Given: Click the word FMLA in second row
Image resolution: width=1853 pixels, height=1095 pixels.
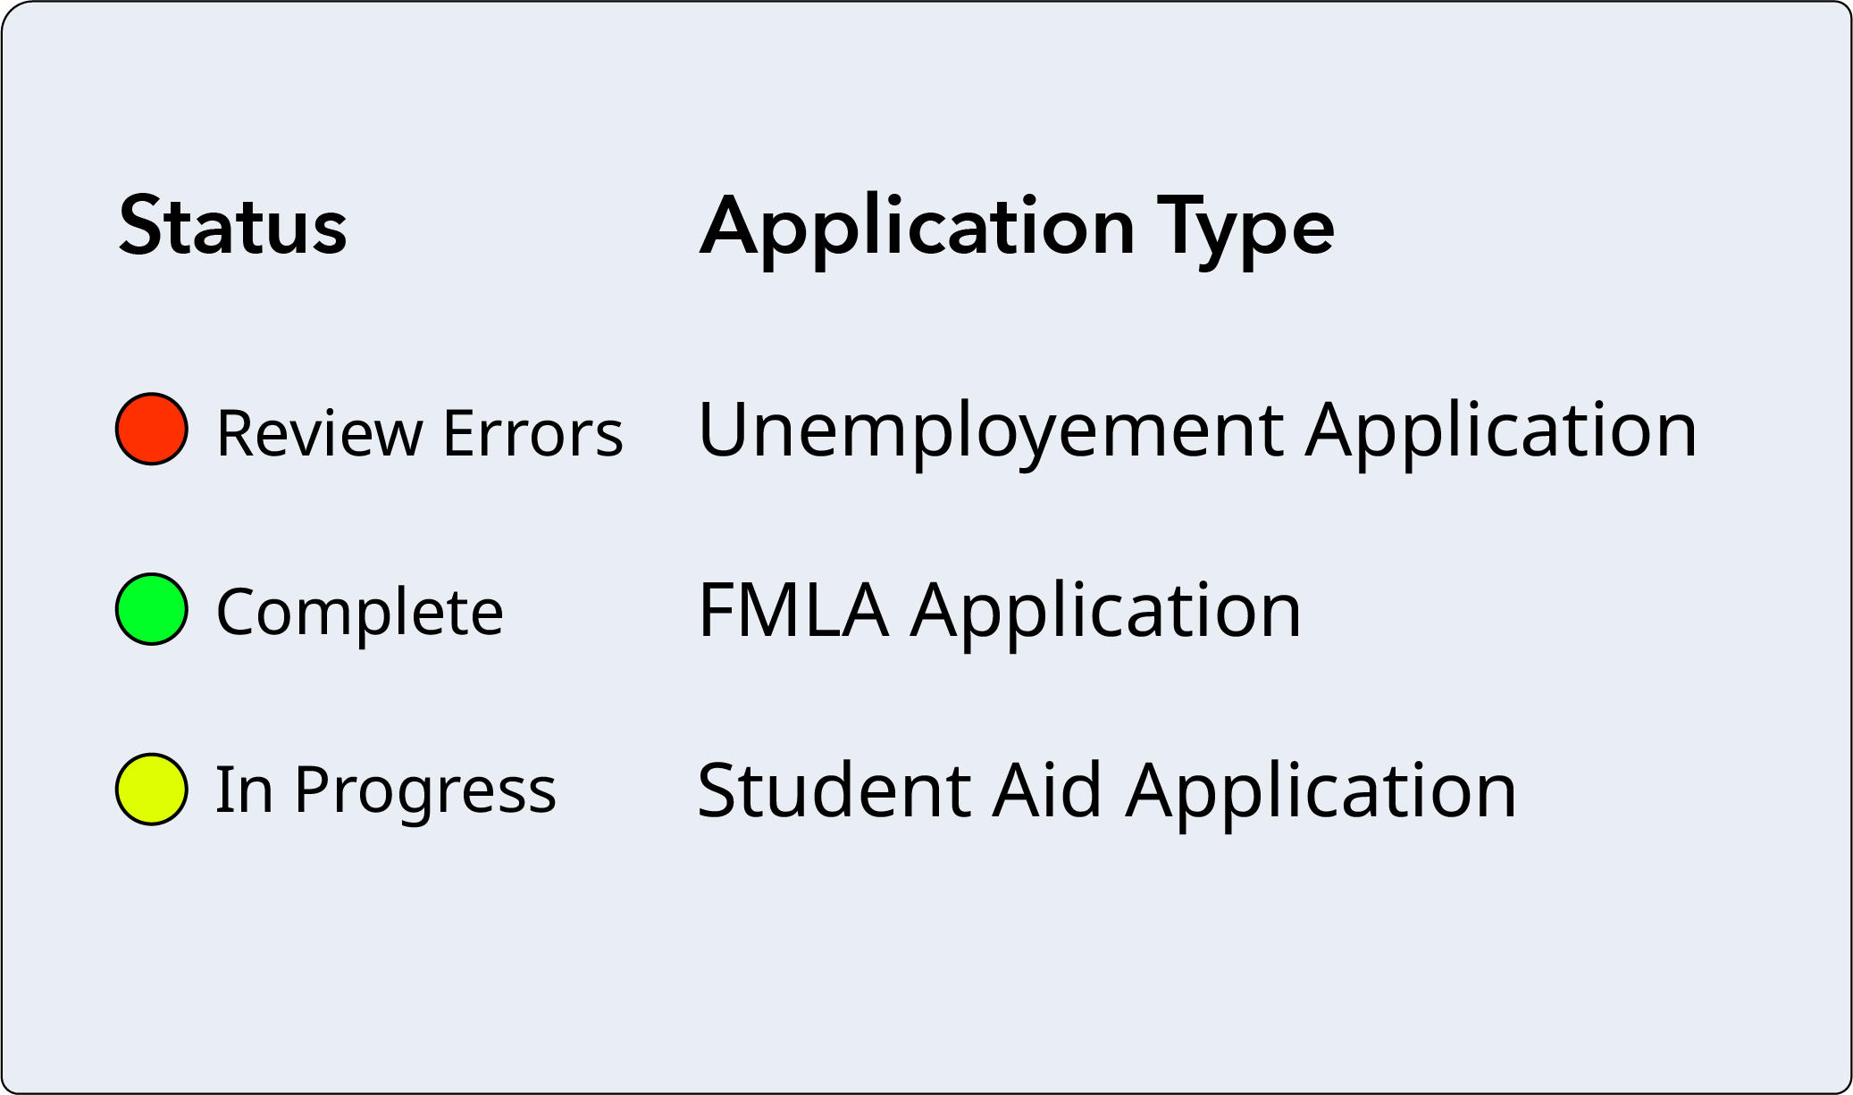Looking at the screenshot, I should coord(792,611).
